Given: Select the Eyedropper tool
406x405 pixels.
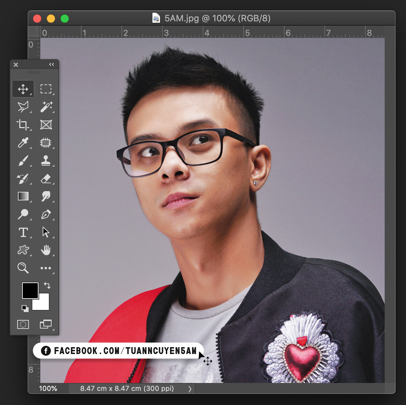Looking at the screenshot, I should click(23, 143).
